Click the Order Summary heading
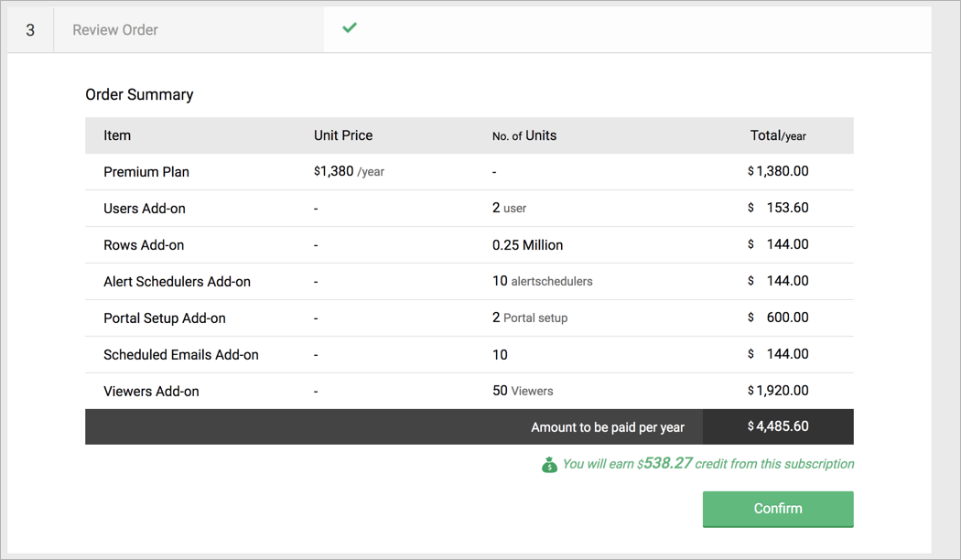This screenshot has height=560, width=961. tap(137, 94)
